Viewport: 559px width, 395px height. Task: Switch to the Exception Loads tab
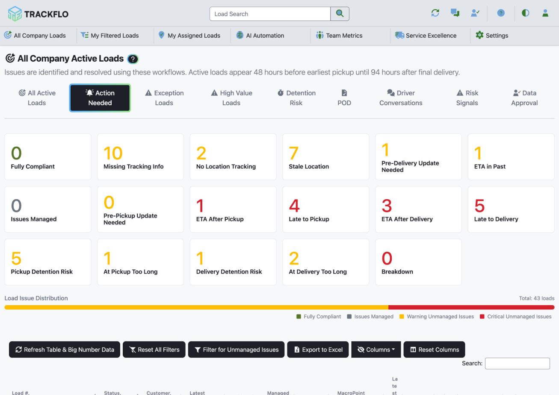pyautogui.click(x=164, y=98)
